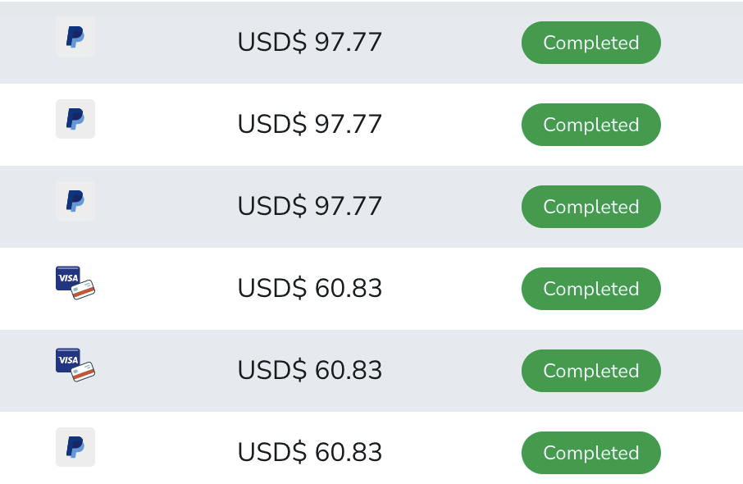Select the USD$ 60.83 amount of second Visa payment
The image size is (743, 484).
(309, 371)
